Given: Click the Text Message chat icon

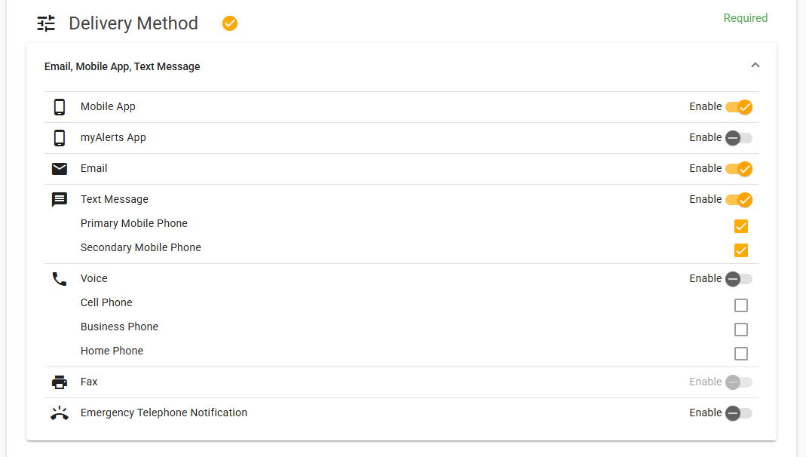Looking at the screenshot, I should (60, 199).
